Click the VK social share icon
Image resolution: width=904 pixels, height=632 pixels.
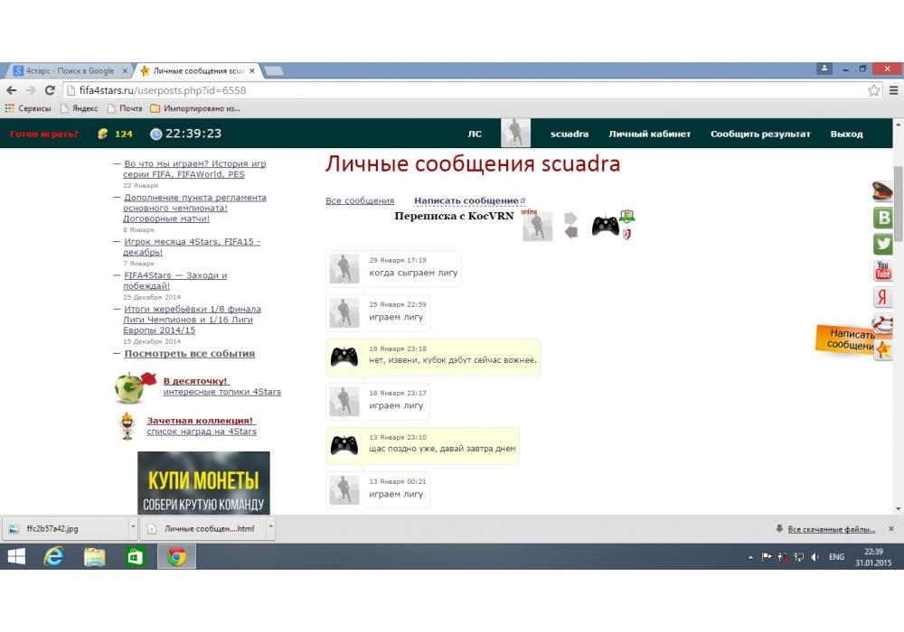coord(883,218)
